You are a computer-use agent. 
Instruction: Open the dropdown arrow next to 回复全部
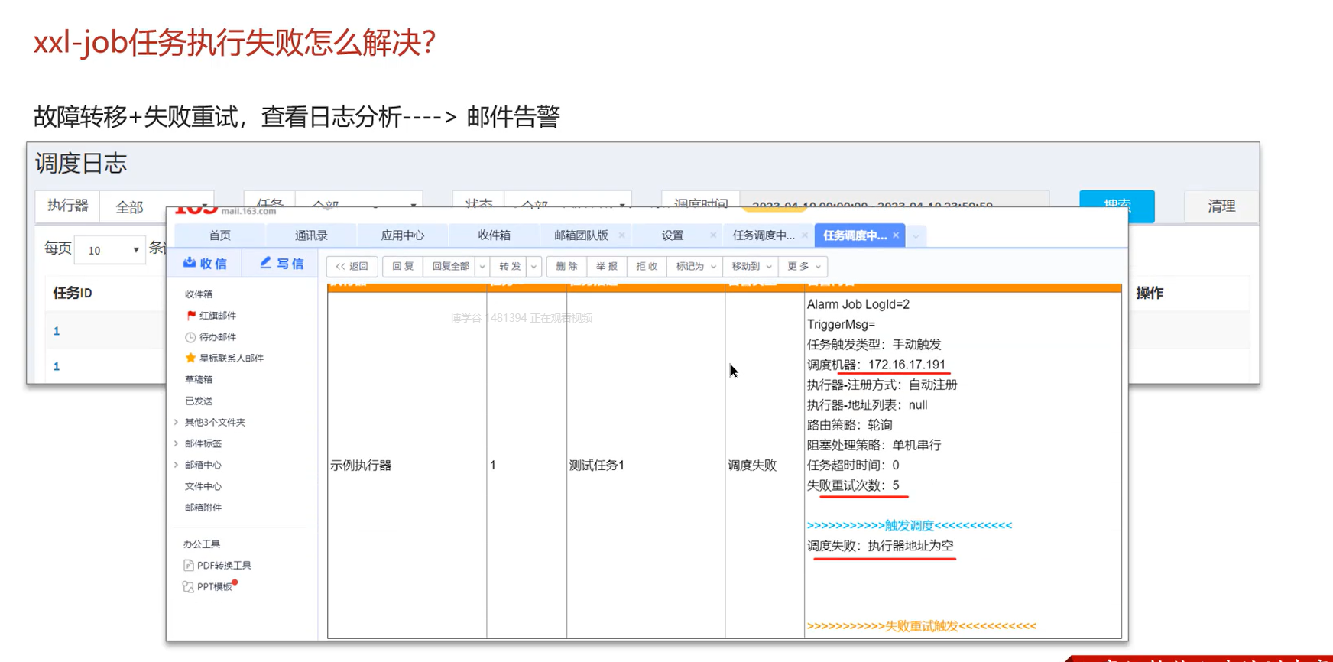(x=482, y=266)
